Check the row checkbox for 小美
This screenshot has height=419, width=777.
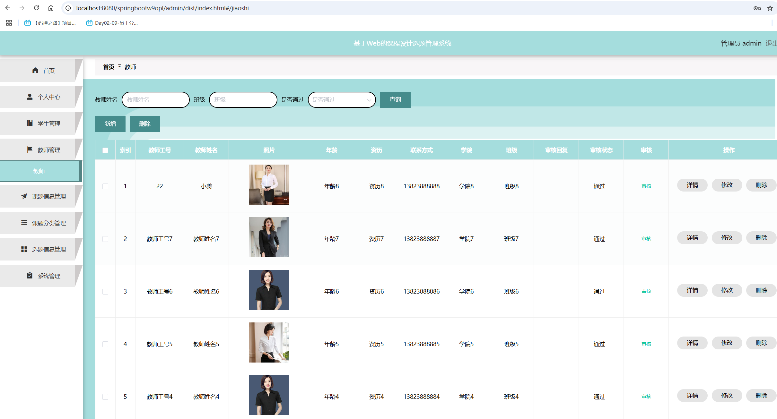[x=105, y=186]
